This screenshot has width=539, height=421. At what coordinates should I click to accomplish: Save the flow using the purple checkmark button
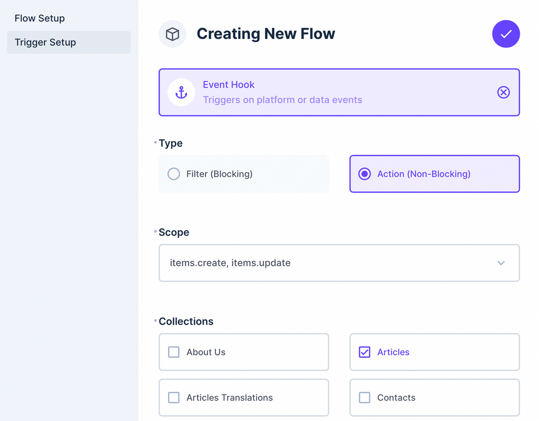pyautogui.click(x=506, y=34)
